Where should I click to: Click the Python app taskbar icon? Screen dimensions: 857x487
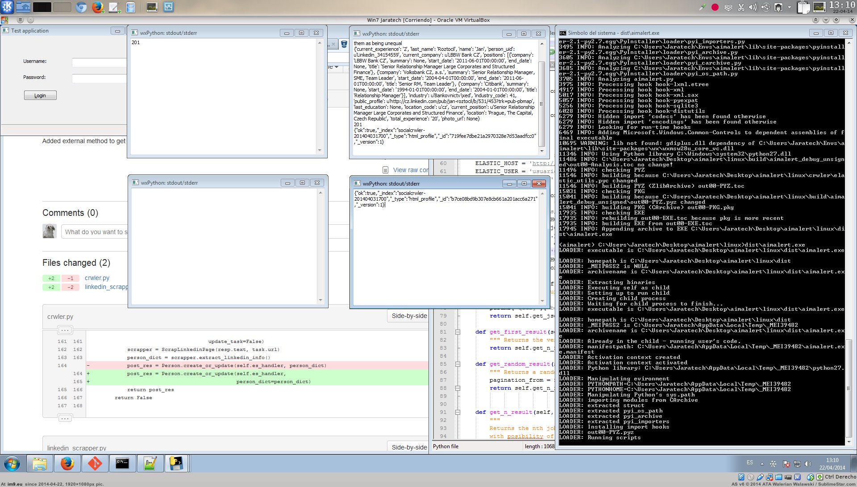pos(177,464)
